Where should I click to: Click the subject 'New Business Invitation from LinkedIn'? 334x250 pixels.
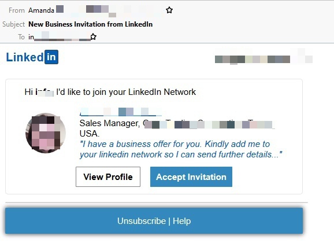coord(91,24)
